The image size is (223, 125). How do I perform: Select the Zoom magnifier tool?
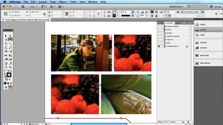(x=10, y=67)
